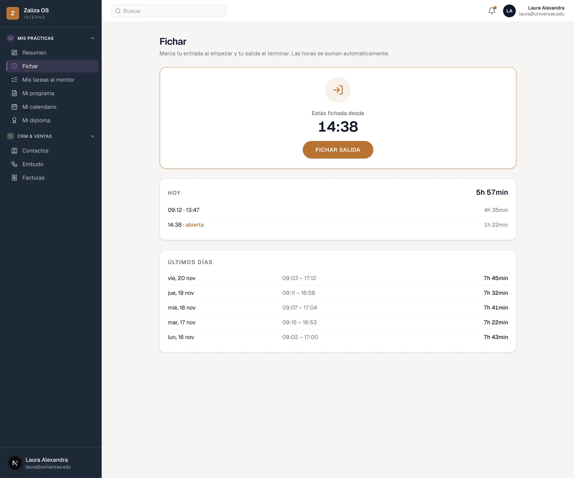
Task: Focus the Buscar search field
Action: (x=169, y=11)
